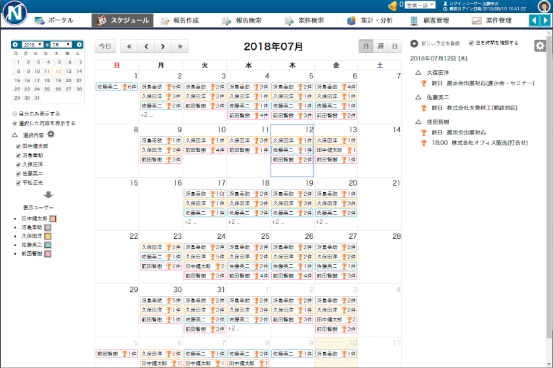Open 18:00 株式会社オフィス販売(打合せ) event
The height and width of the screenshot is (368, 553).
click(479, 143)
